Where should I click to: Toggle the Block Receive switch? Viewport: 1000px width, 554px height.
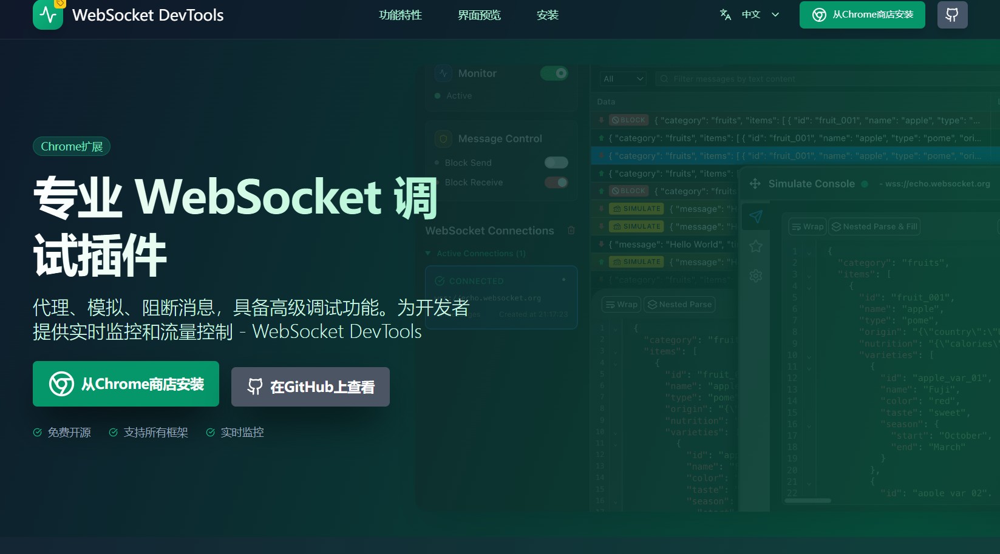pyautogui.click(x=556, y=182)
